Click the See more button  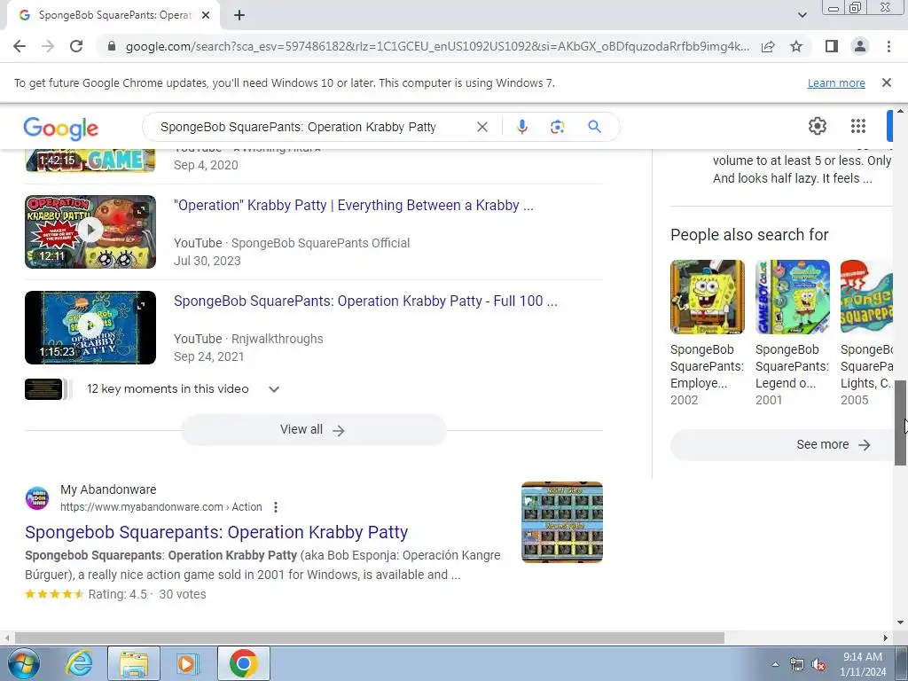782,445
